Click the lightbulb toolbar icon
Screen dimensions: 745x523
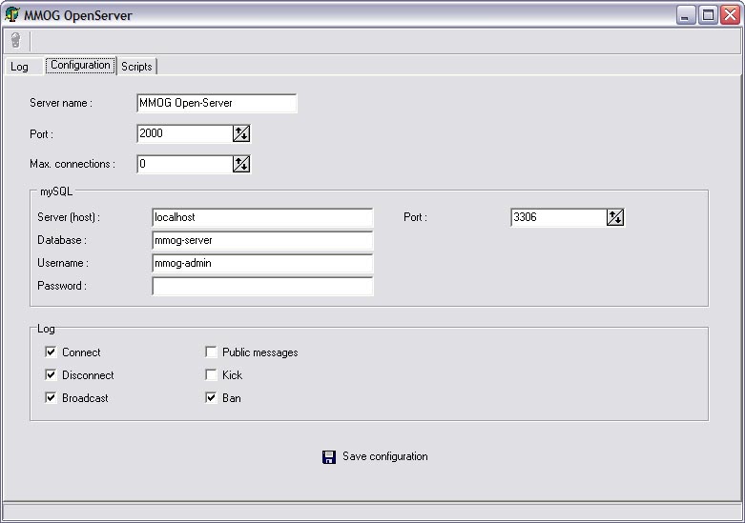[14, 40]
